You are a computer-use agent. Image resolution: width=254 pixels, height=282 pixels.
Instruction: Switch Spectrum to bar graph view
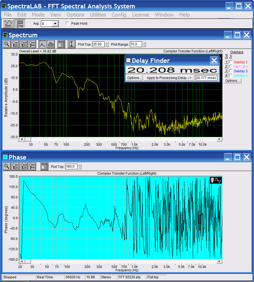click(x=51, y=44)
